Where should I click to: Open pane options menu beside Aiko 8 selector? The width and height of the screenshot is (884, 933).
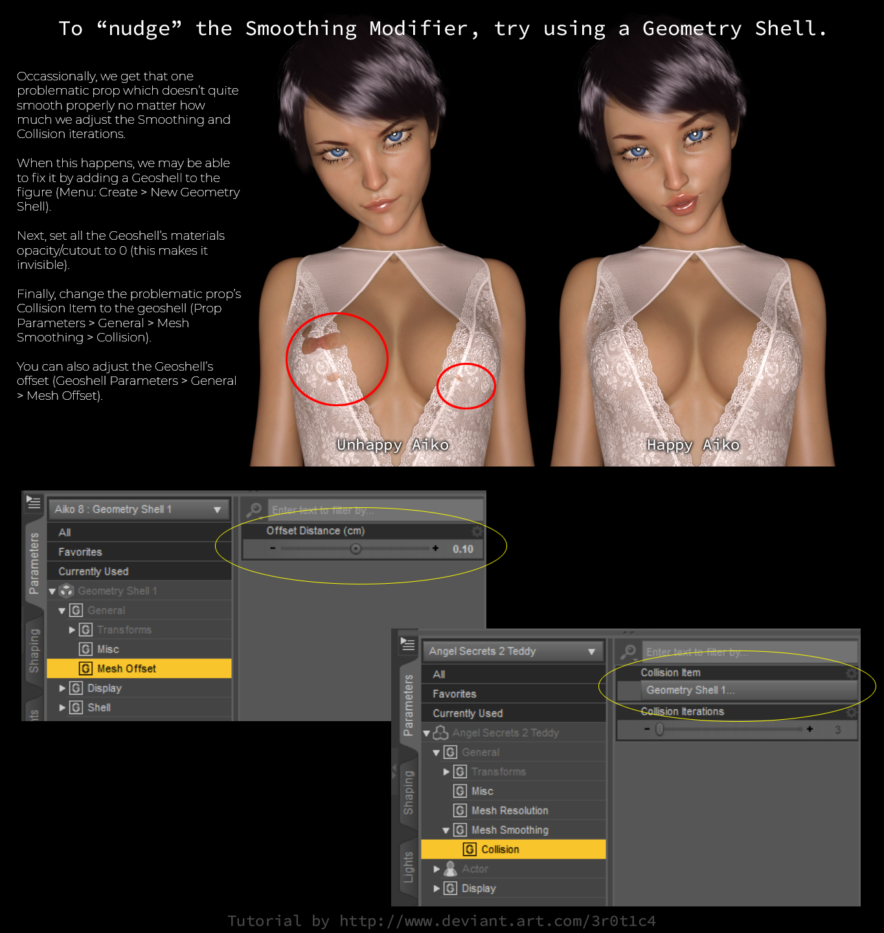point(34,502)
